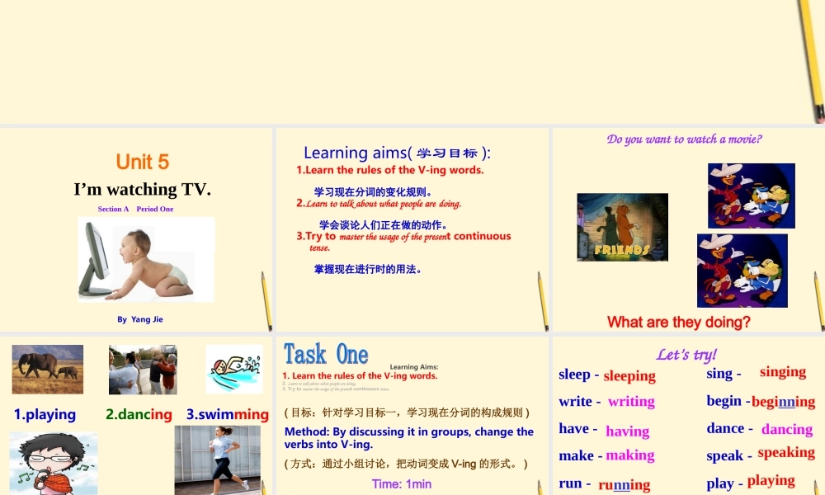Click the baby watching monitor picture
This screenshot has width=825, height=495.
(146, 259)
